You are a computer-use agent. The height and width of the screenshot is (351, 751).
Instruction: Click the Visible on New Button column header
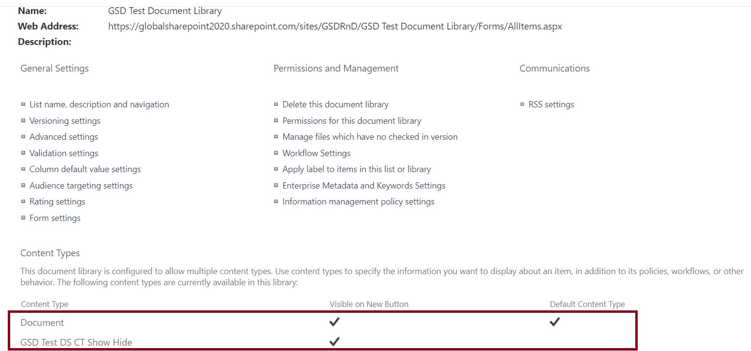click(x=369, y=305)
